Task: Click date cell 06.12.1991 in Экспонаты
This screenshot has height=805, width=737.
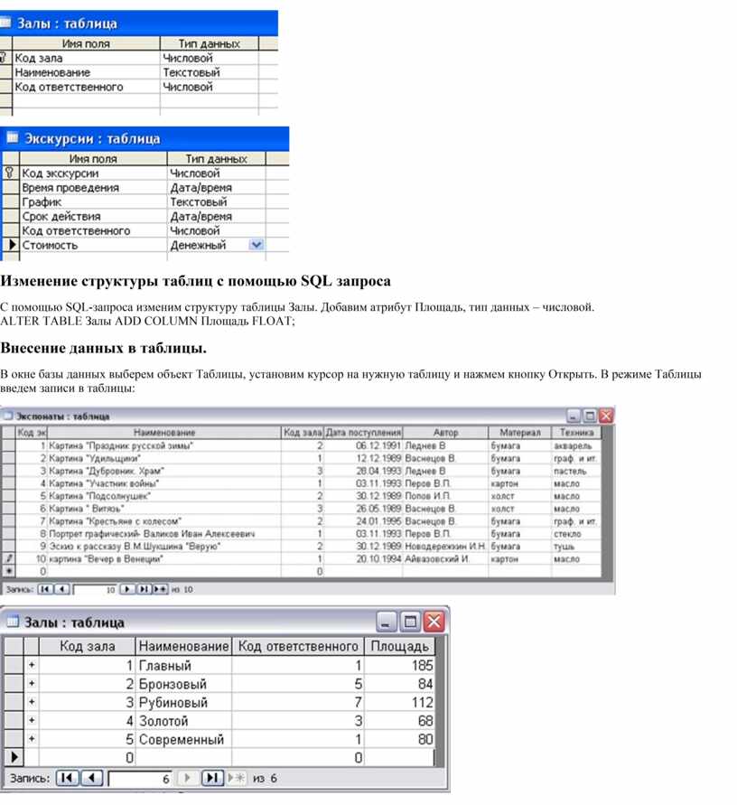Action: click(363, 445)
